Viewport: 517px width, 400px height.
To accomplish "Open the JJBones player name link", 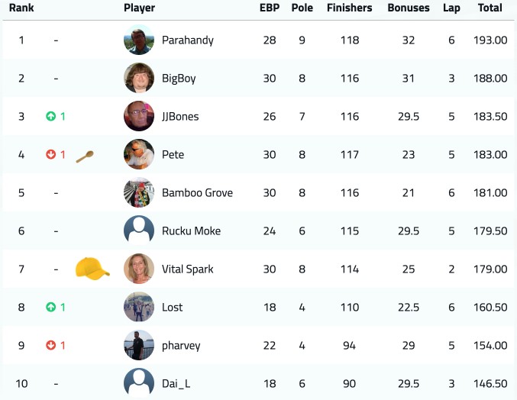I will click(180, 116).
